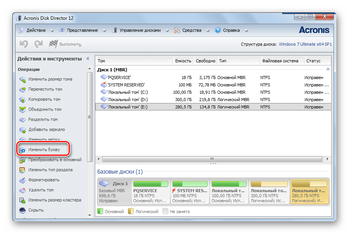Select the Изменить букву operation
349x234 pixels.
44,150
